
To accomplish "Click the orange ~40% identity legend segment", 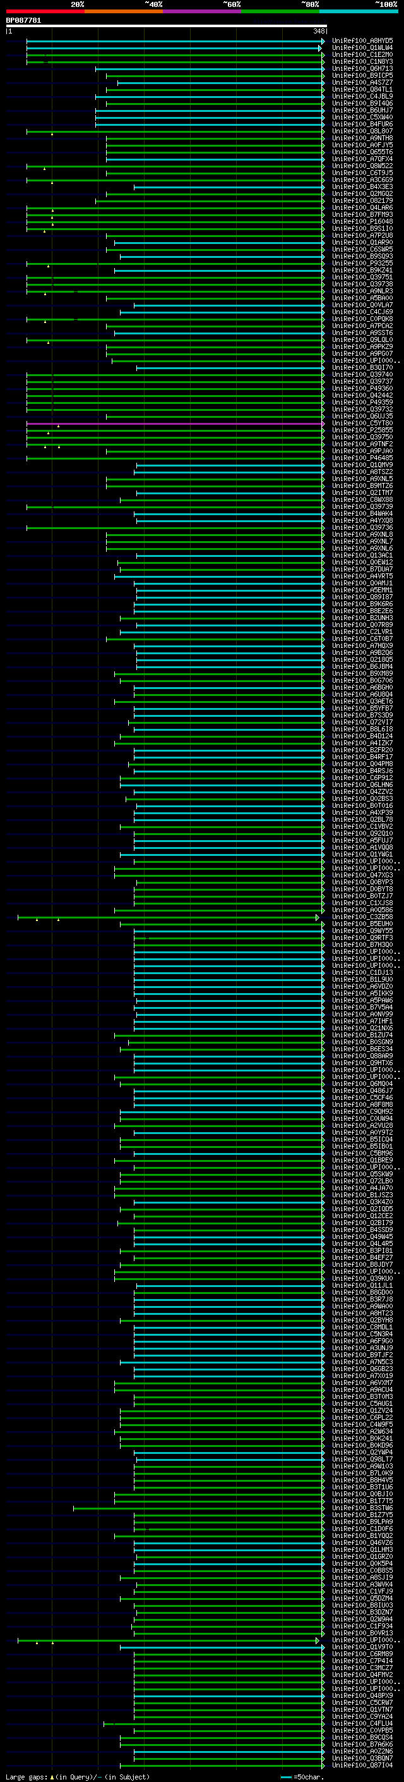I will coord(124,11).
